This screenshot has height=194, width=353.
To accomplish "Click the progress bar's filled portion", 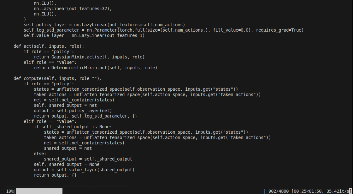I will point(39,191).
